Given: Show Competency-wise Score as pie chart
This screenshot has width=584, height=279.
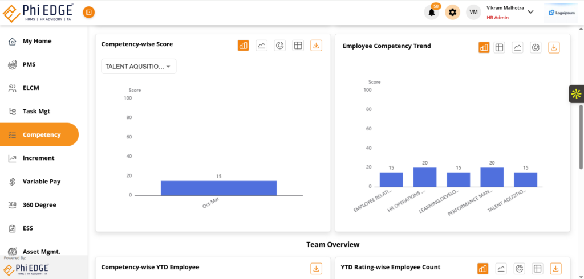Looking at the screenshot, I should pos(279,46).
